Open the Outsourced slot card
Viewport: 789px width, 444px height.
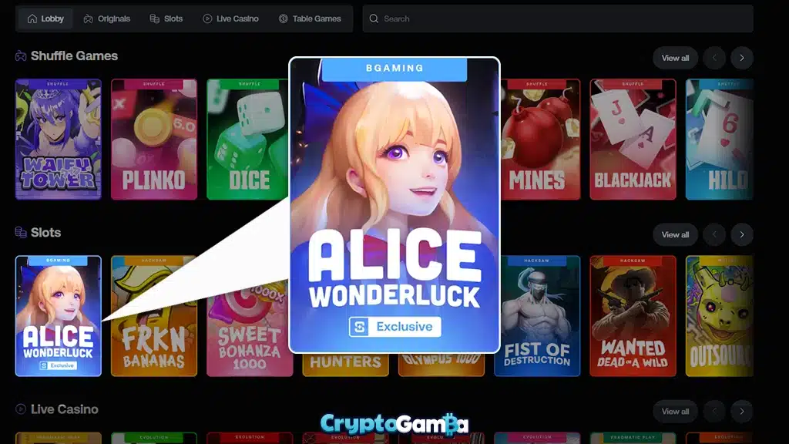pyautogui.click(x=720, y=316)
